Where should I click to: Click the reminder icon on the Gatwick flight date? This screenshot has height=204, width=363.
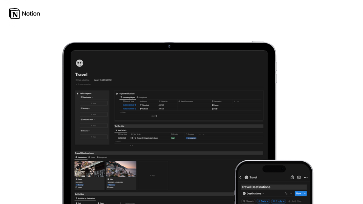coord(135,109)
